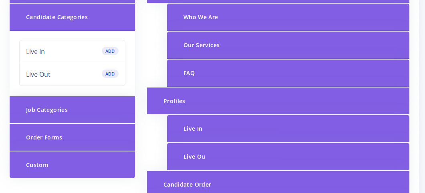Select the Live Ou sub-item under Profiles
425x193 pixels.
tap(288, 157)
